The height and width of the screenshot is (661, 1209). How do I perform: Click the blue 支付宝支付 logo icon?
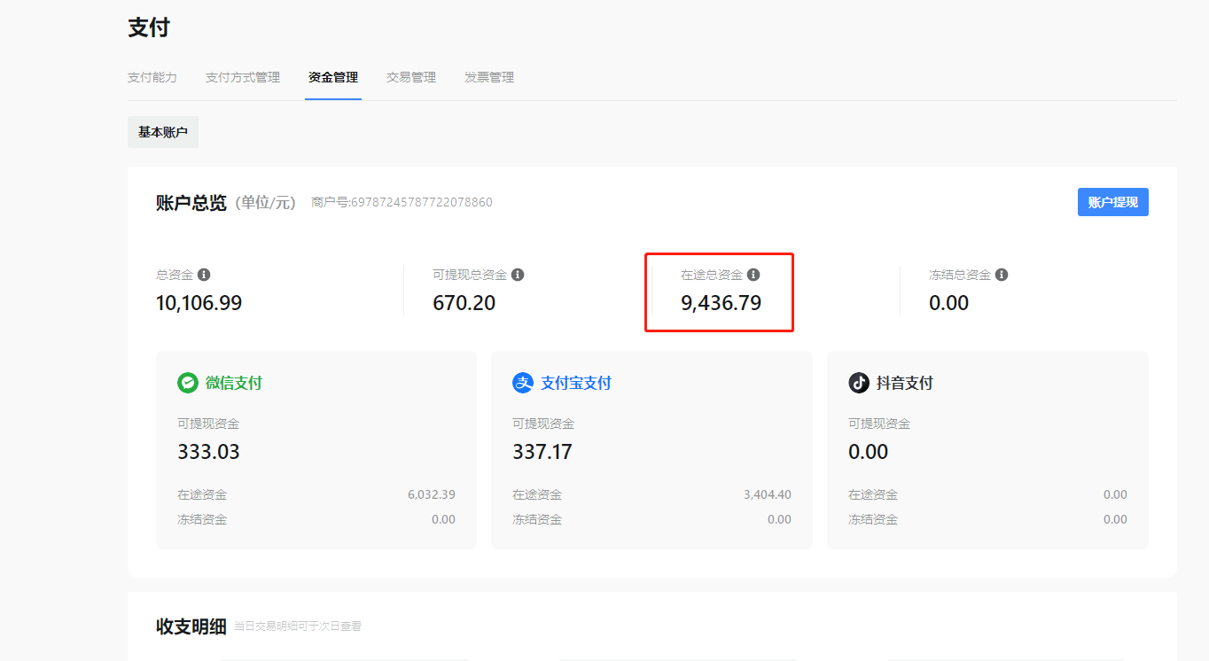click(x=523, y=383)
